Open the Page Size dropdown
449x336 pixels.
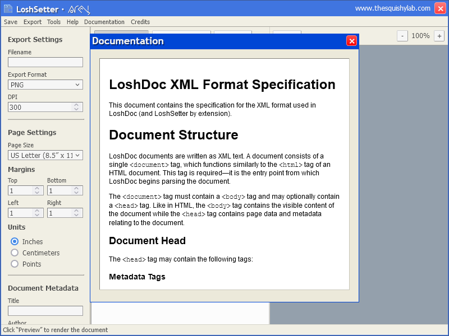pos(45,156)
